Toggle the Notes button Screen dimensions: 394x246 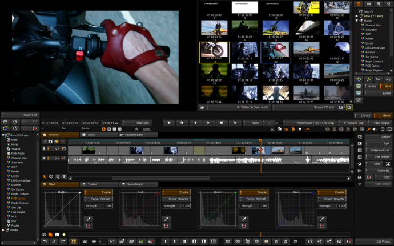(x=371, y=86)
